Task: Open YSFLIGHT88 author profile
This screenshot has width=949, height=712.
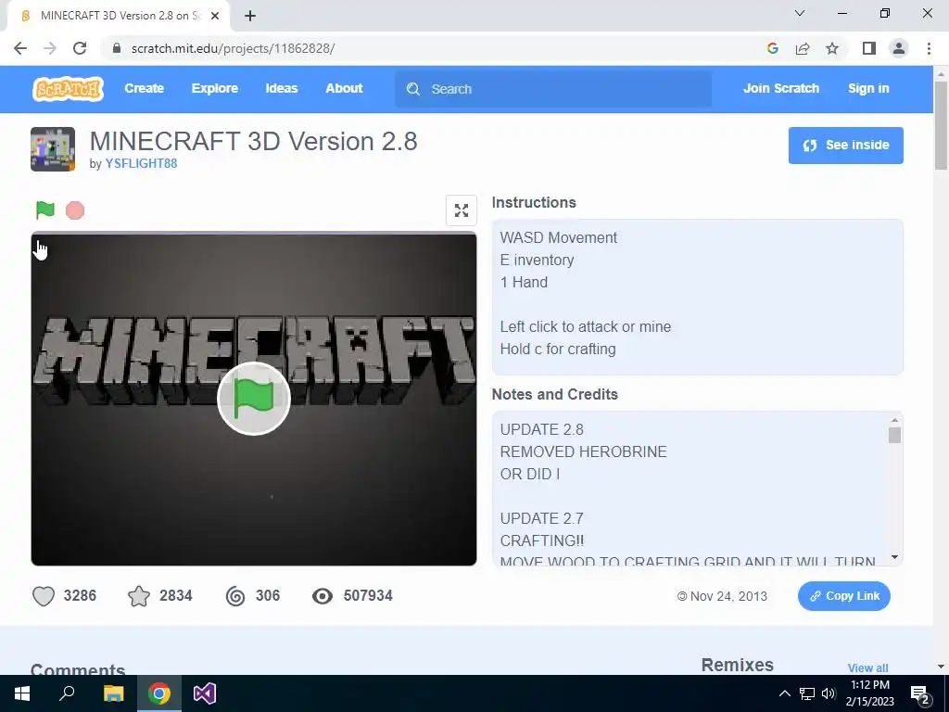Action: pos(141,163)
